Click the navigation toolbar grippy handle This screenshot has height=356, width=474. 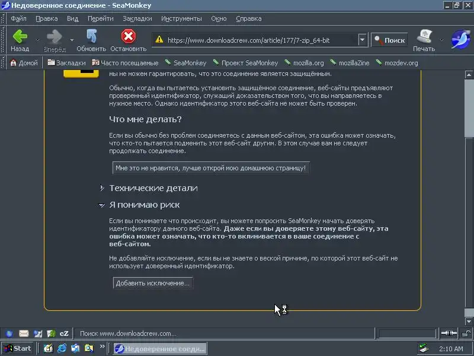point(3,40)
